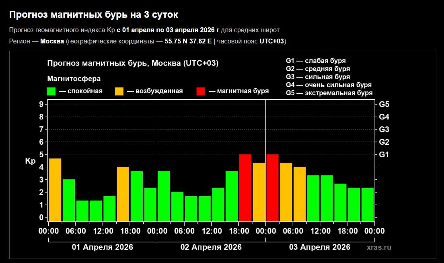Click the red 'магнитная буря' legend swatch
Image resolution: width=444 pixels, height=263 pixels.
(201, 91)
